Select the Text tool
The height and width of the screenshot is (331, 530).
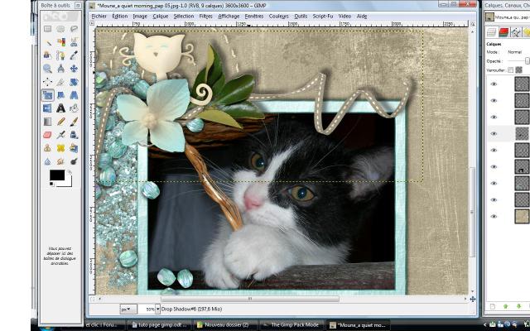(60, 108)
